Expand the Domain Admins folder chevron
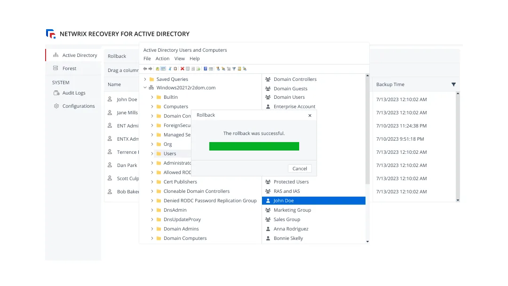The width and height of the screenshot is (508, 286). (152, 229)
